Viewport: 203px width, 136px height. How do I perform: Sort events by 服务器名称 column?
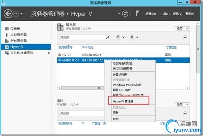point(65,123)
